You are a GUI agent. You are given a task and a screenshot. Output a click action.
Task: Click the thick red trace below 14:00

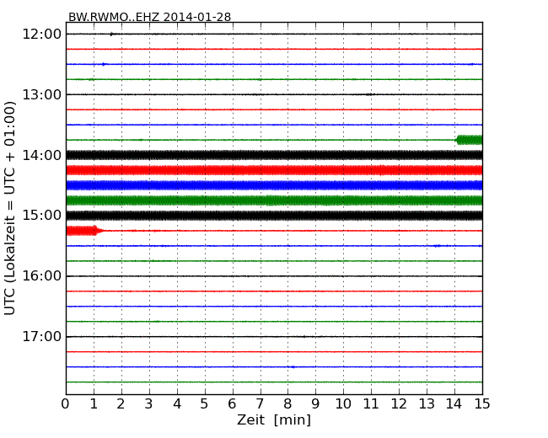[x=274, y=170]
